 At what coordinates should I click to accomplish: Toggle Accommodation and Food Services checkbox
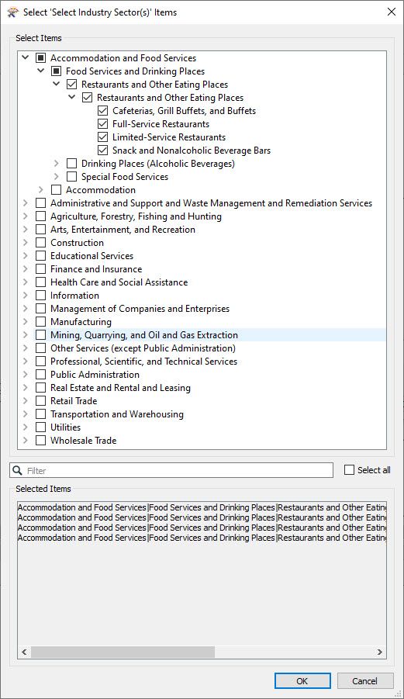(x=40, y=58)
